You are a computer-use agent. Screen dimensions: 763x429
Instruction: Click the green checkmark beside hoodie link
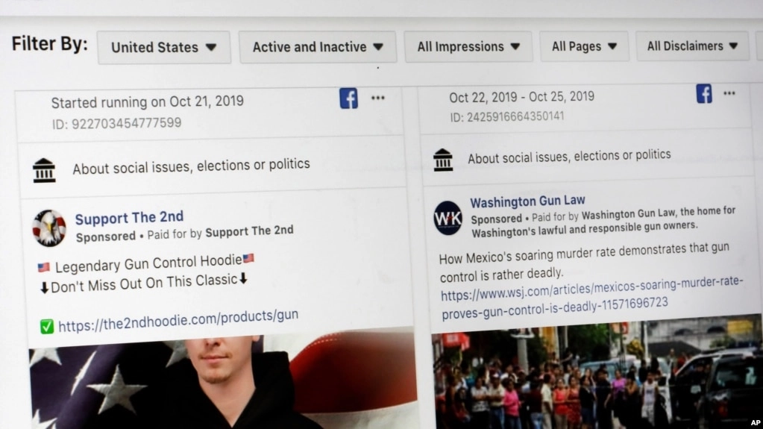(x=47, y=326)
